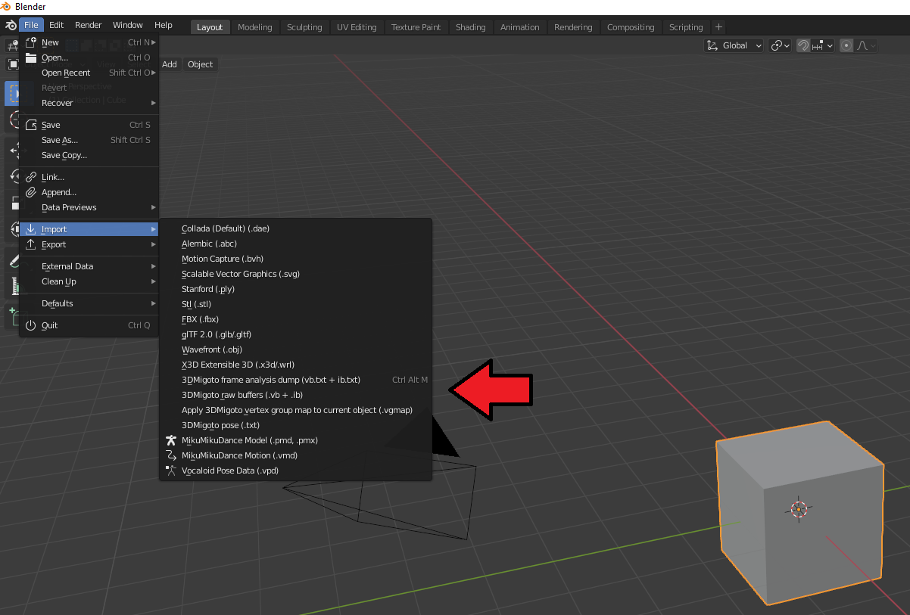Import 3DMigoto raw buffers (.vb + .ib)
The width and height of the screenshot is (910, 615).
[295, 395]
